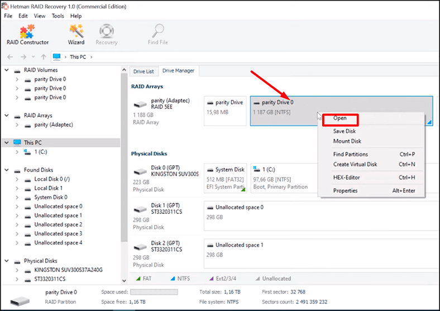Click the computer icon in address bar

pyautogui.click(x=57, y=57)
